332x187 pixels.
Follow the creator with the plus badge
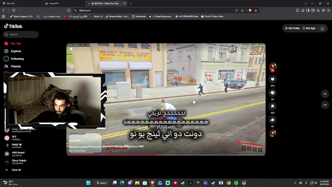(x=272, y=70)
